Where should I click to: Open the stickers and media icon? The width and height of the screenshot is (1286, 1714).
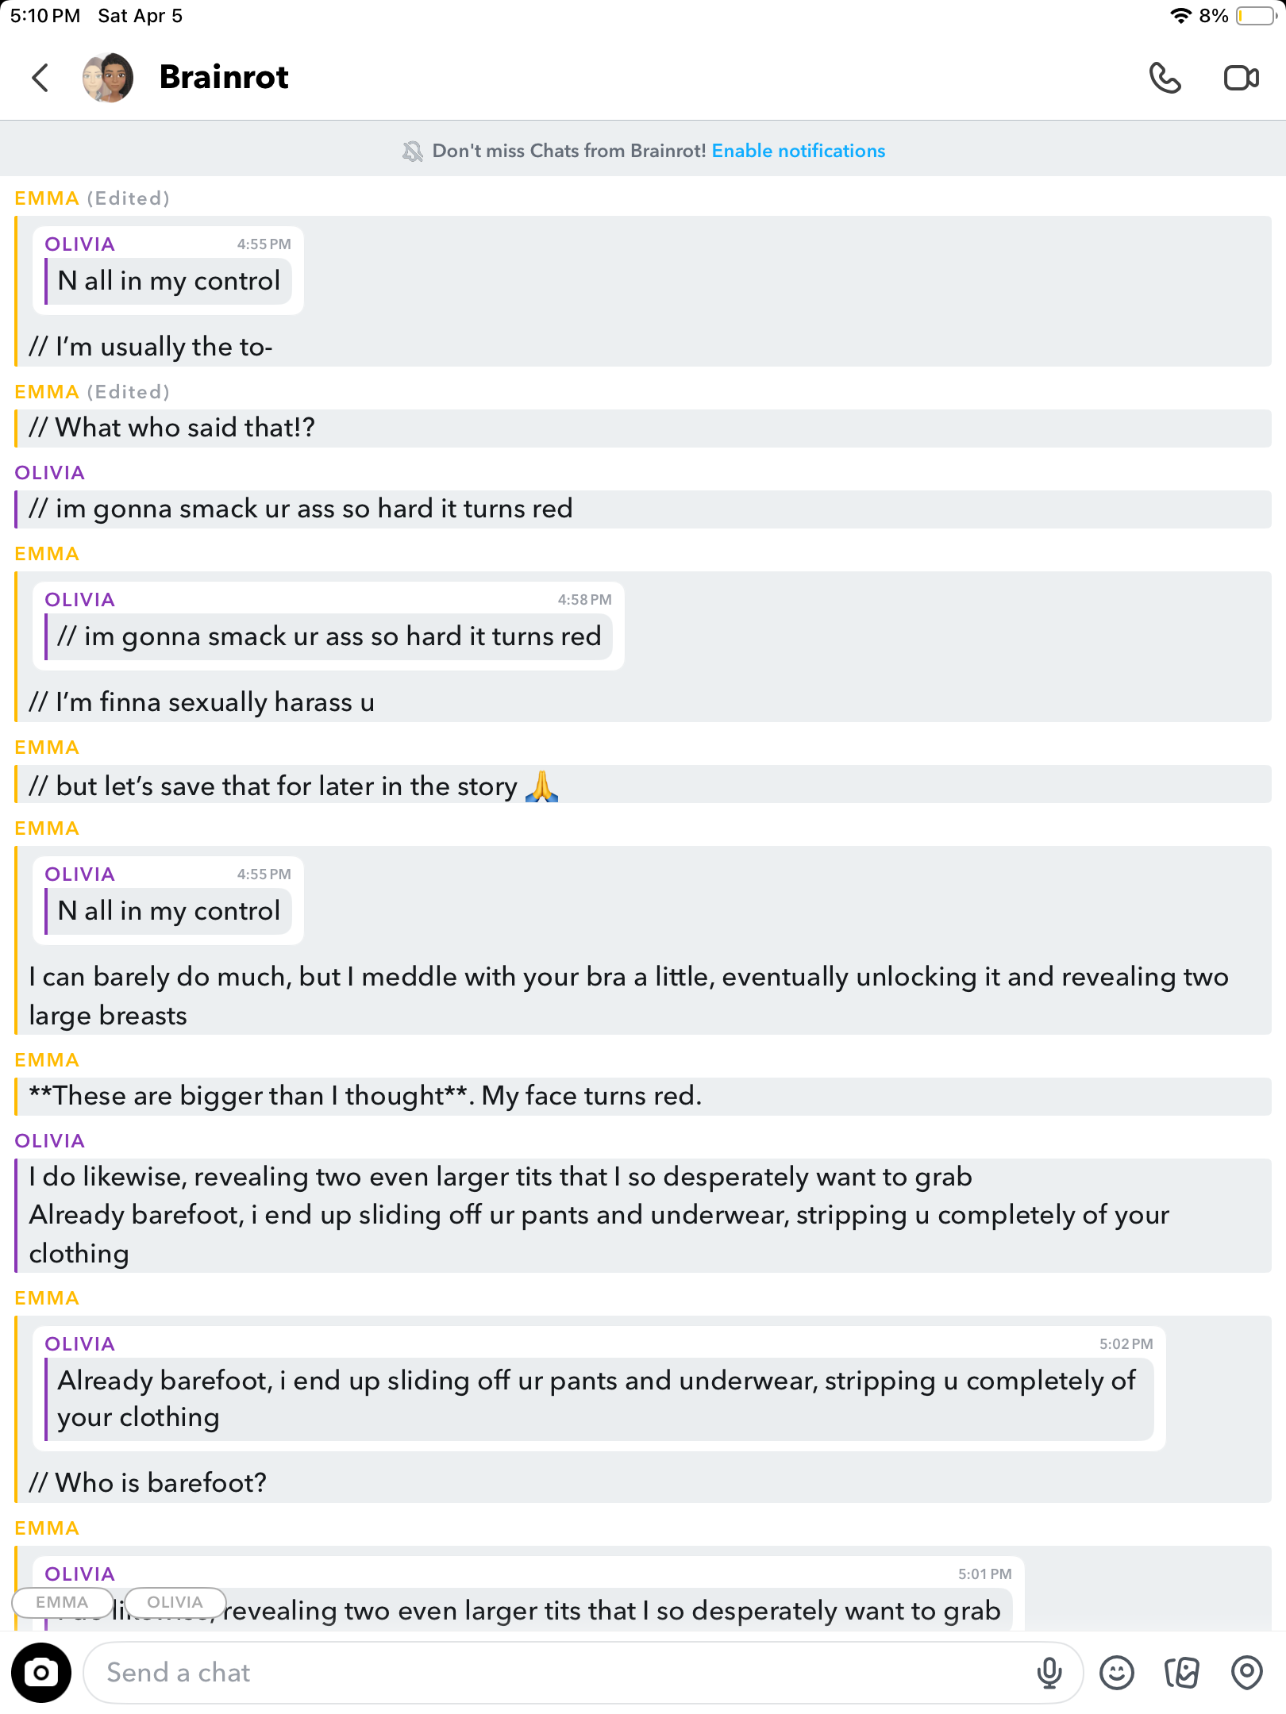(x=1181, y=1672)
